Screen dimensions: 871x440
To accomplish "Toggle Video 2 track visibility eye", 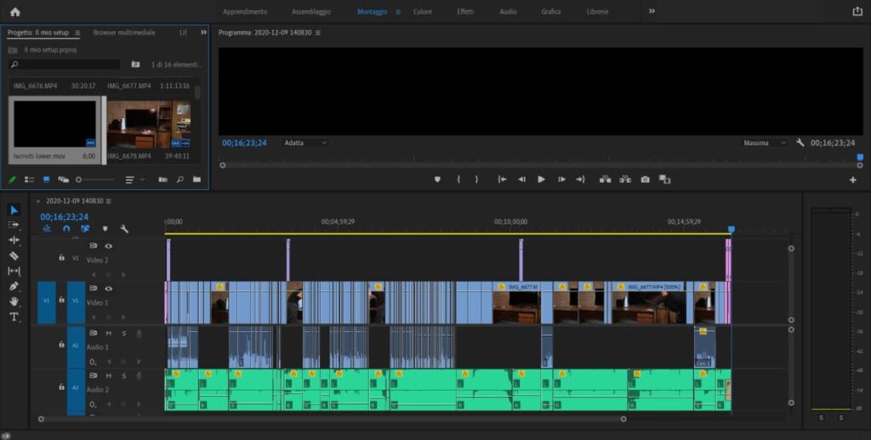I will pyautogui.click(x=108, y=245).
